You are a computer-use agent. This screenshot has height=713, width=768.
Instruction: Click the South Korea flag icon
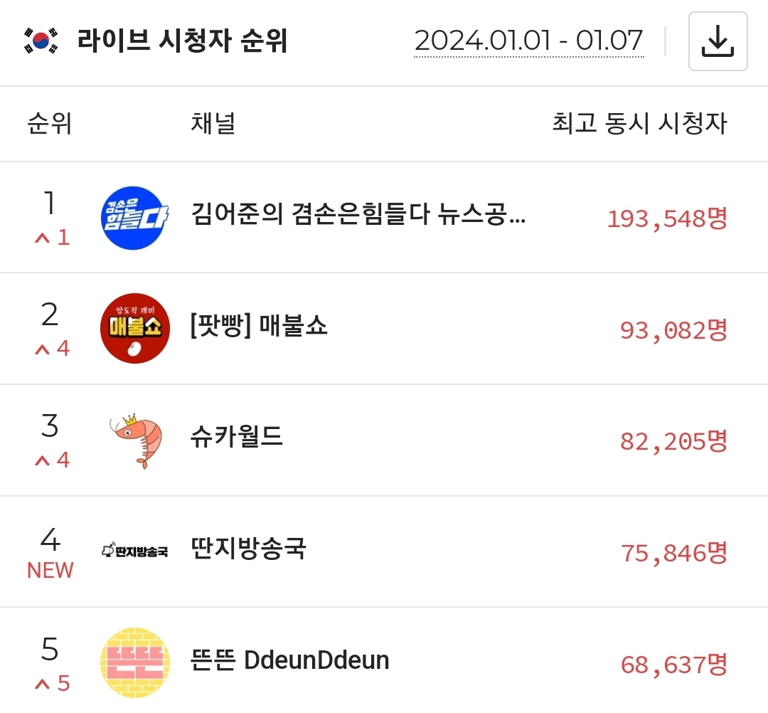coord(41,41)
